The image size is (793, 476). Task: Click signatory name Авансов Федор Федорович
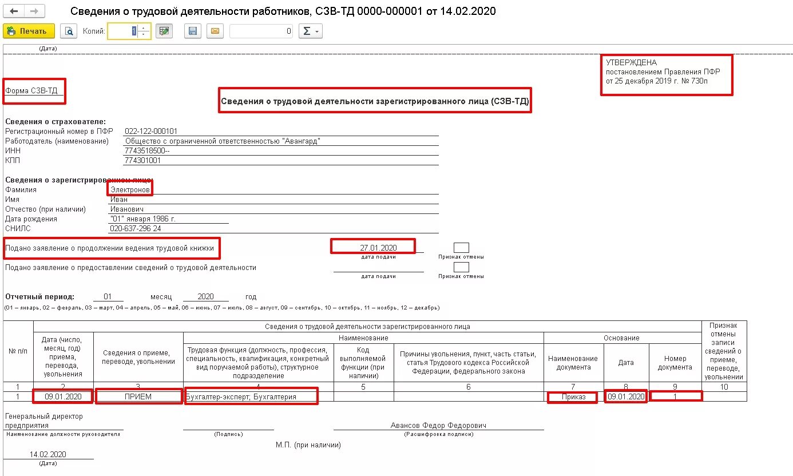pyautogui.click(x=439, y=426)
